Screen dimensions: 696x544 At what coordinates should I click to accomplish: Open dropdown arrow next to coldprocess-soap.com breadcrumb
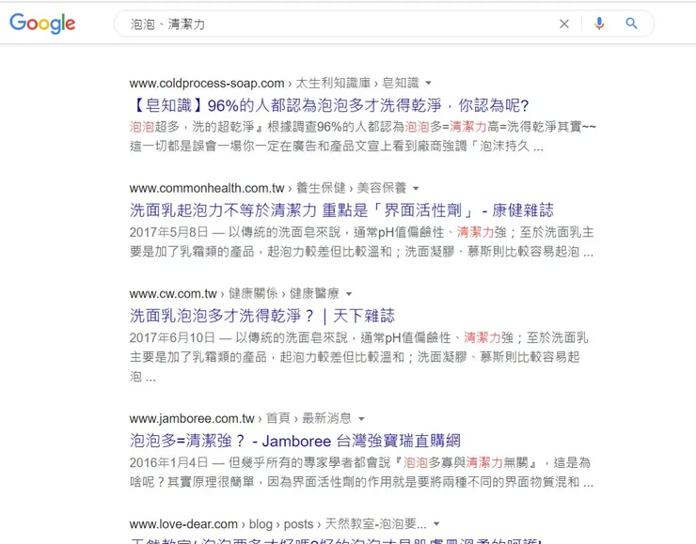click(428, 83)
